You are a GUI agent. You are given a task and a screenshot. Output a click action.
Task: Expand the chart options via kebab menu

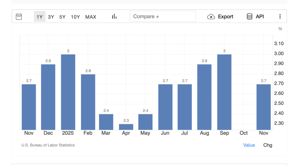coord(280,16)
